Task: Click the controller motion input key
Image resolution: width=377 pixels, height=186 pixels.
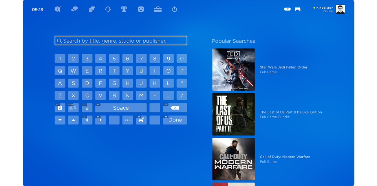Action: [x=141, y=120]
